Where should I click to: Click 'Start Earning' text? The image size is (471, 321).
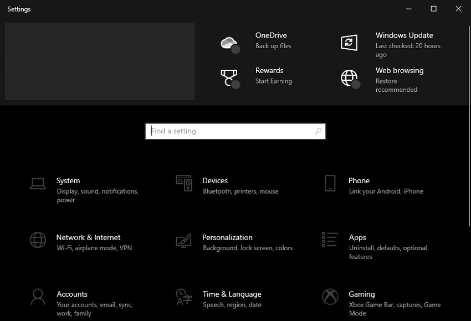[x=274, y=81]
